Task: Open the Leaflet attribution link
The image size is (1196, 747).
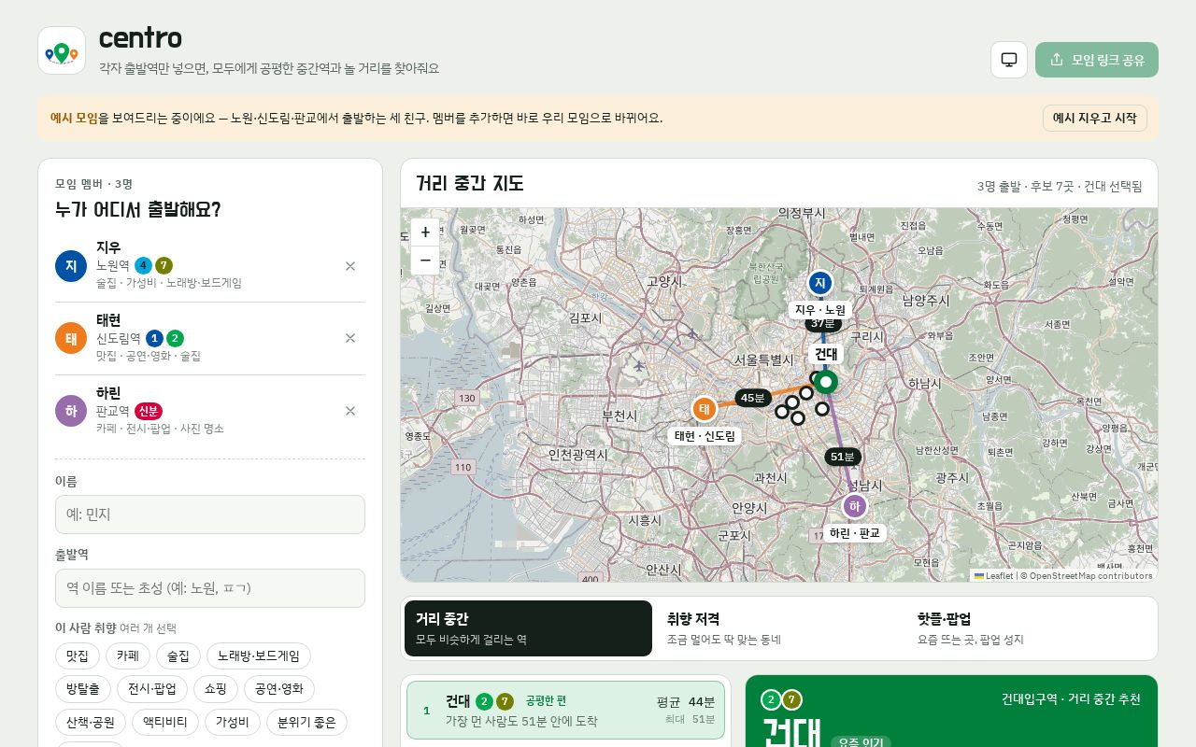Action: (x=993, y=576)
